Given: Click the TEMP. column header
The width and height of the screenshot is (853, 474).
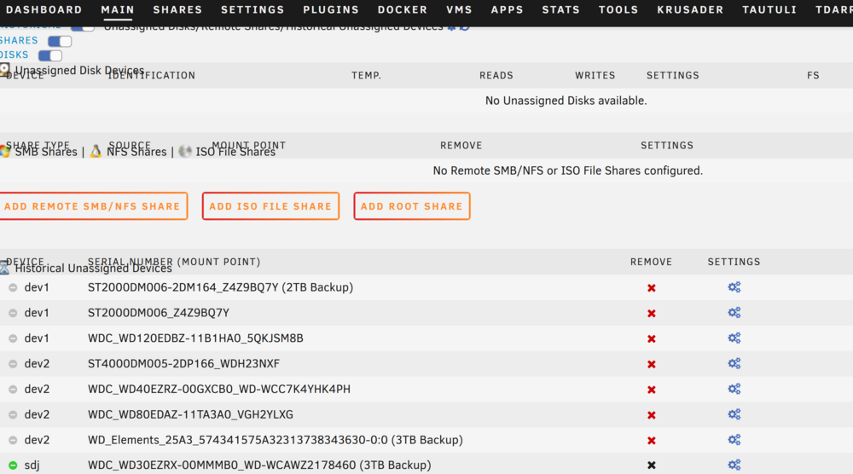Looking at the screenshot, I should [366, 76].
